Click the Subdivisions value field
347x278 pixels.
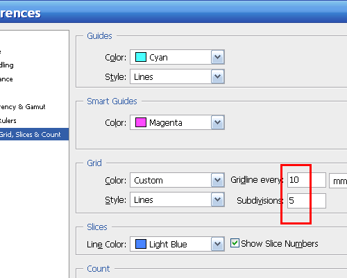tap(307, 201)
